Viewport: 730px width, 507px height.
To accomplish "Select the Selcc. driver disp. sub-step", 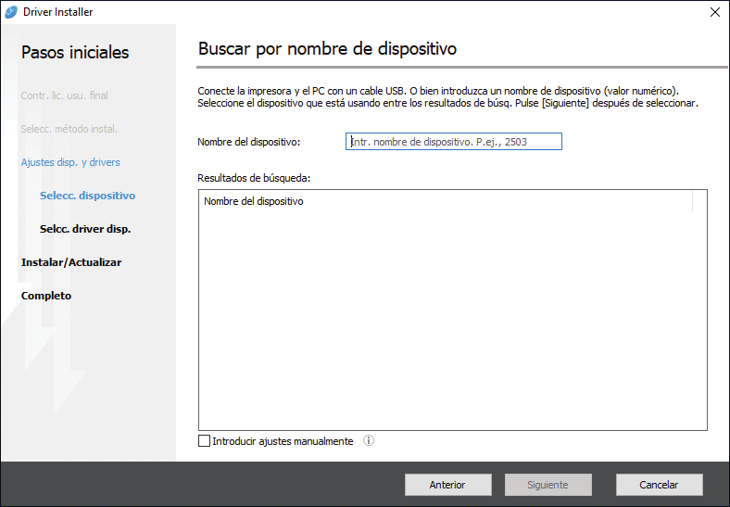I will (85, 229).
